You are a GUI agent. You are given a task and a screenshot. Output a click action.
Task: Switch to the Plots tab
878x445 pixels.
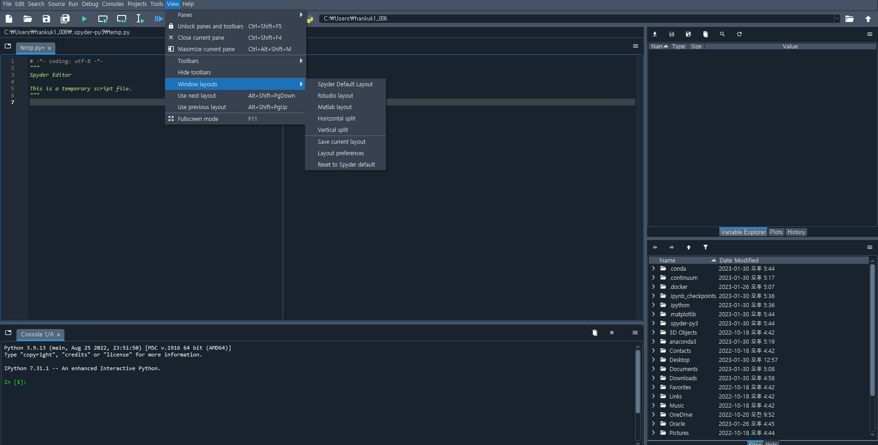click(x=776, y=232)
